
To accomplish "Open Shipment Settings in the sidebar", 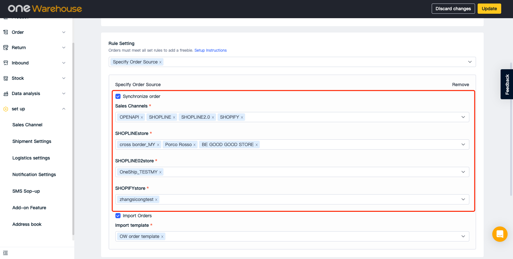I will 32,141.
